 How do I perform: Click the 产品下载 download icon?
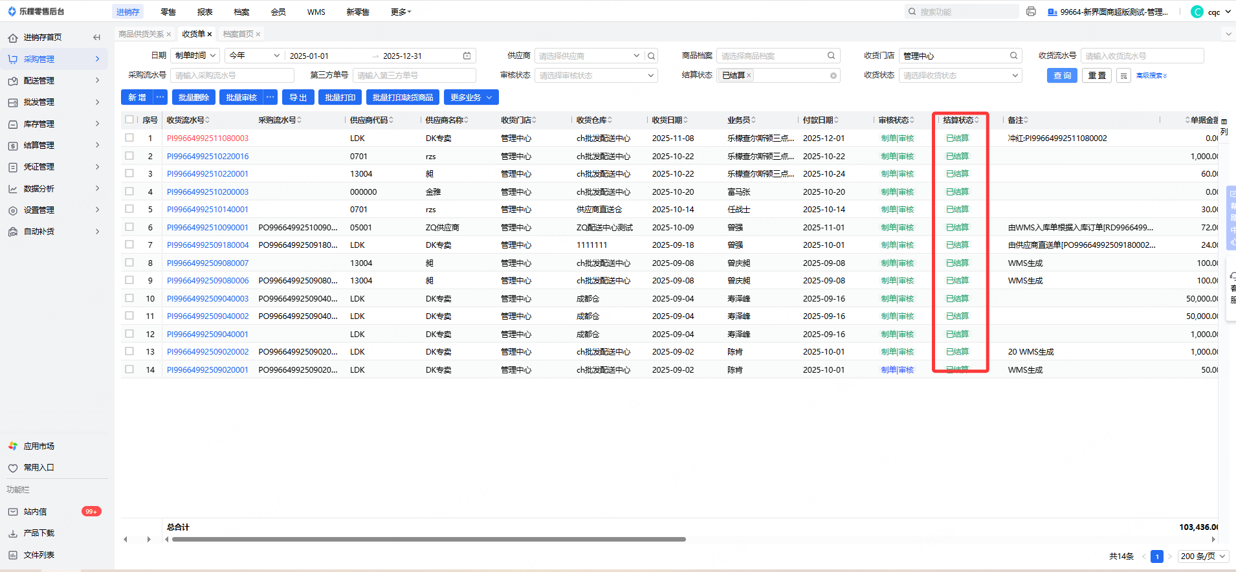pyautogui.click(x=13, y=533)
